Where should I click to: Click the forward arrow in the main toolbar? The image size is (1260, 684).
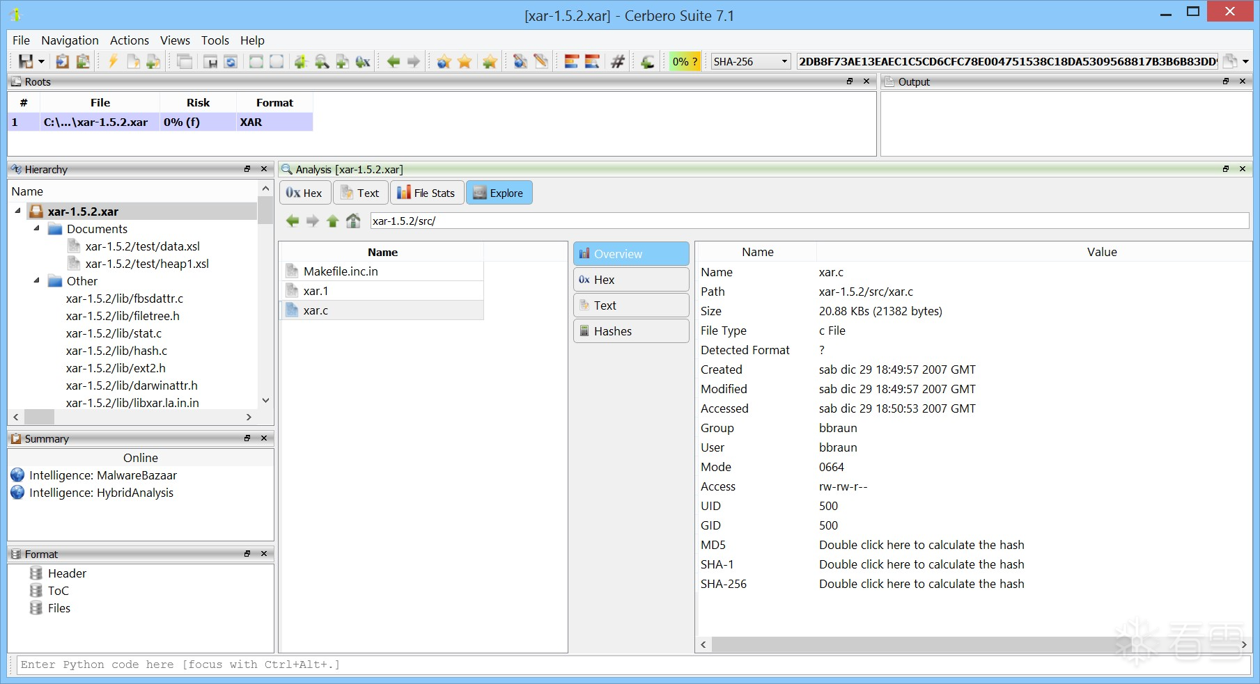click(414, 62)
